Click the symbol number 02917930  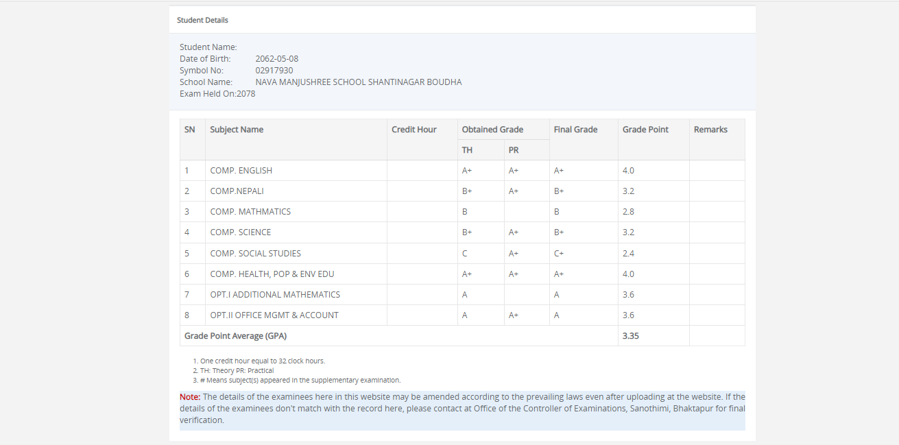coord(274,71)
